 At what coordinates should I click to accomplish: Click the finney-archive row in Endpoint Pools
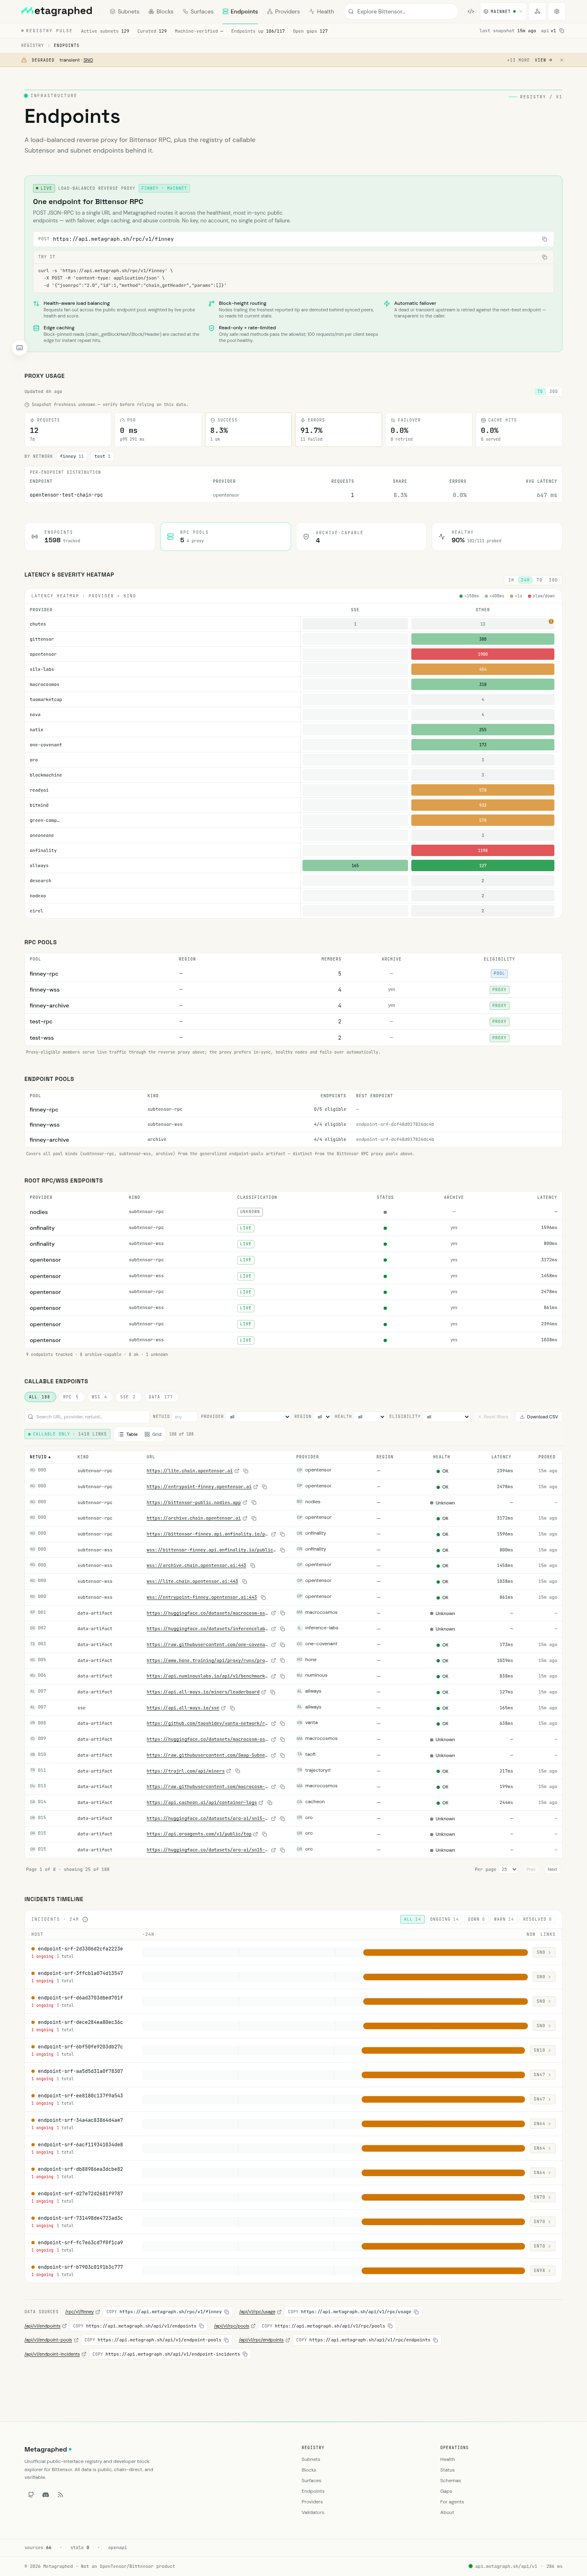[x=293, y=1140]
